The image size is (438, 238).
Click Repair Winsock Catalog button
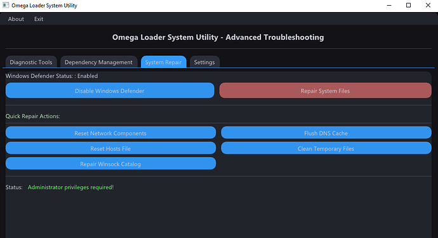[110, 163]
